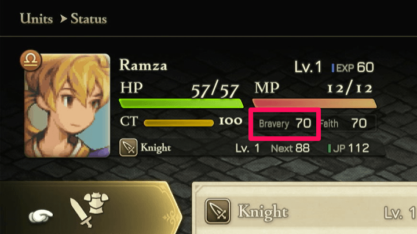Click the blue EXP marker icon
The height and width of the screenshot is (234, 417).
tap(333, 68)
